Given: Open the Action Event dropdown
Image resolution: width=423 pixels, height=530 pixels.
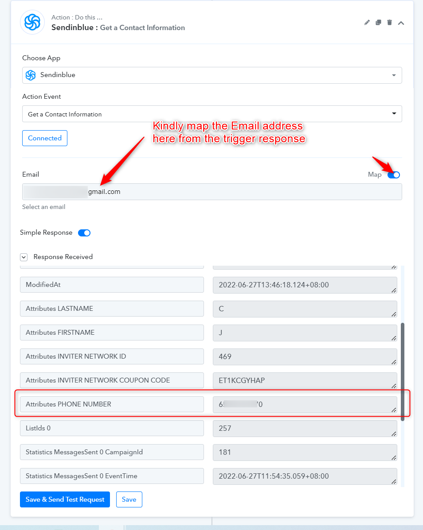Looking at the screenshot, I should coord(212,114).
